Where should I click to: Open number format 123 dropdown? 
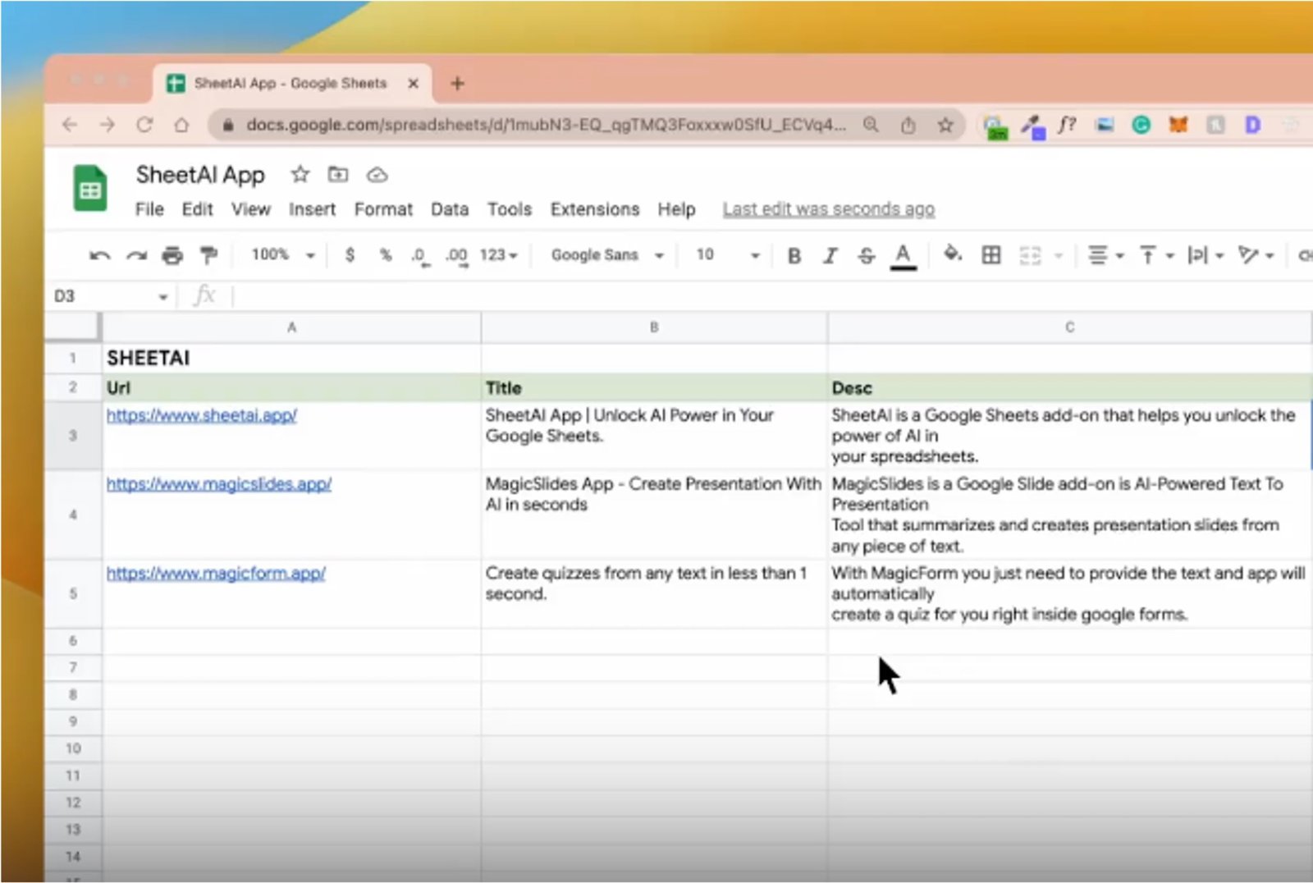tap(499, 255)
